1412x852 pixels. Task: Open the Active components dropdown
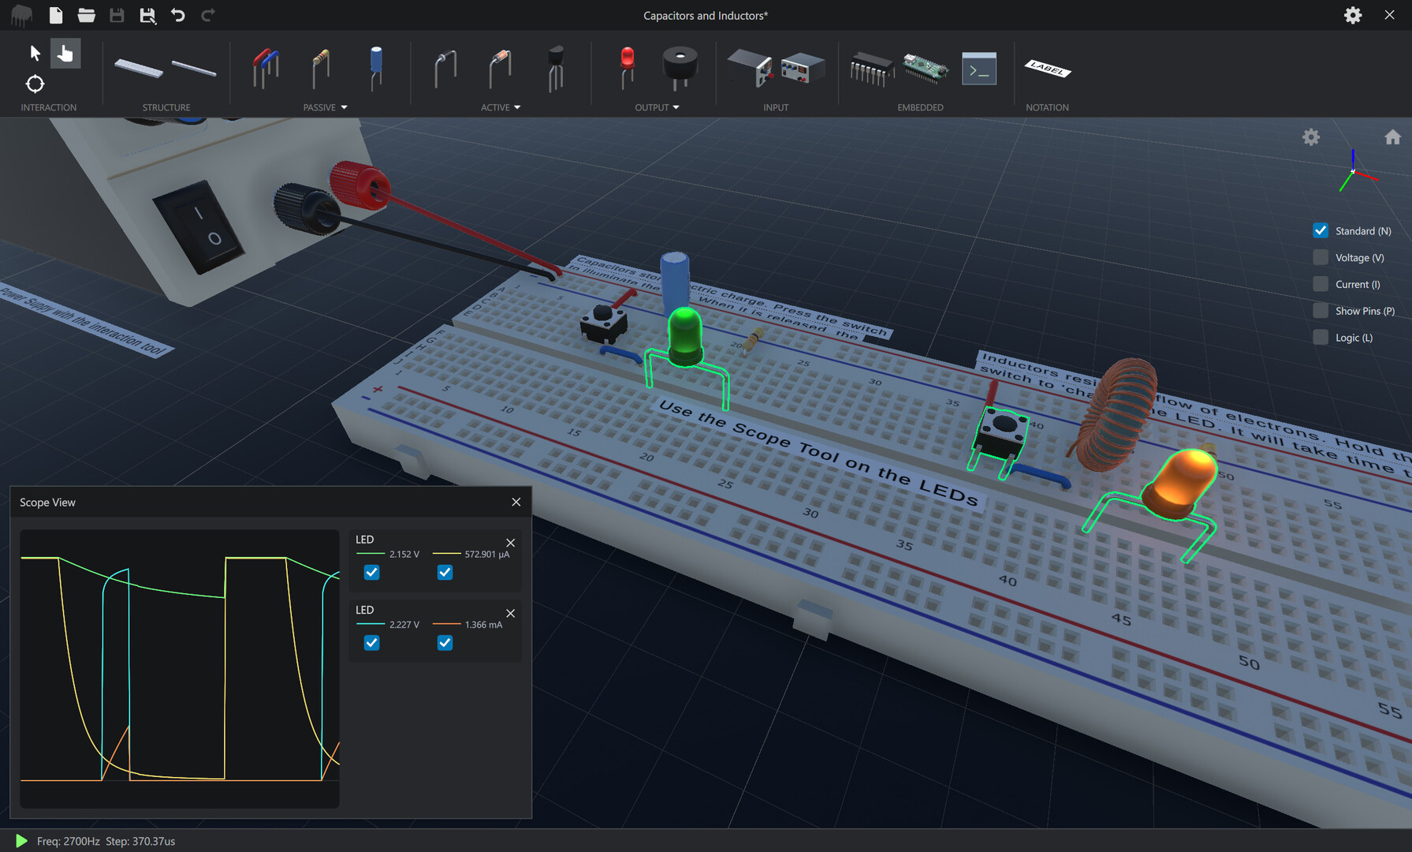pos(518,107)
